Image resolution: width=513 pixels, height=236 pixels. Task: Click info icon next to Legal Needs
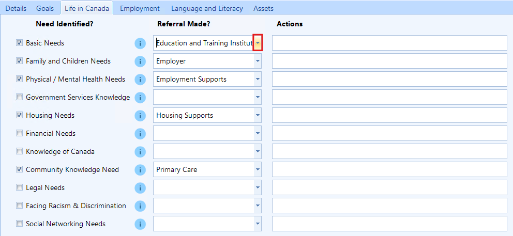[140, 188]
